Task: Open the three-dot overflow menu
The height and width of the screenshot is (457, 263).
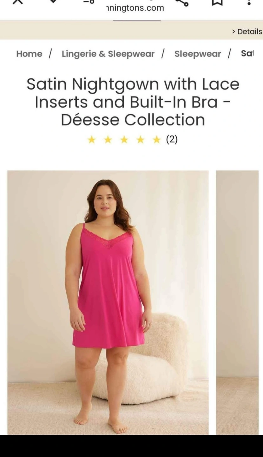Action: tap(249, 2)
